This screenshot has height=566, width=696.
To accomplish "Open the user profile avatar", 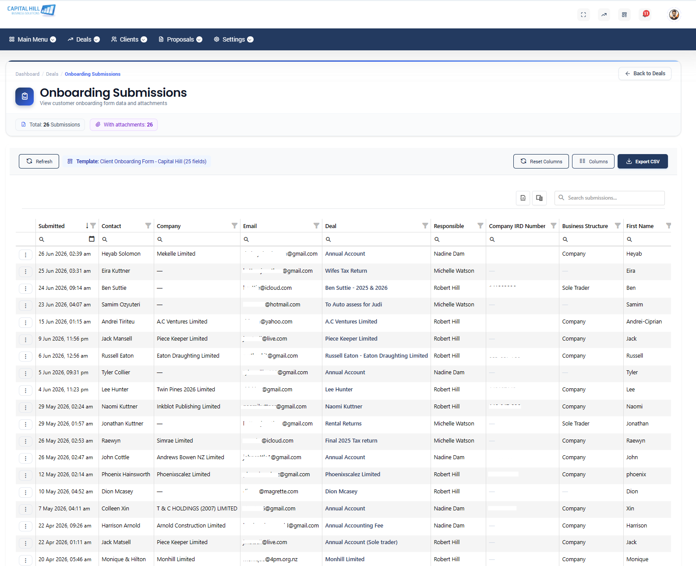I will (674, 14).
